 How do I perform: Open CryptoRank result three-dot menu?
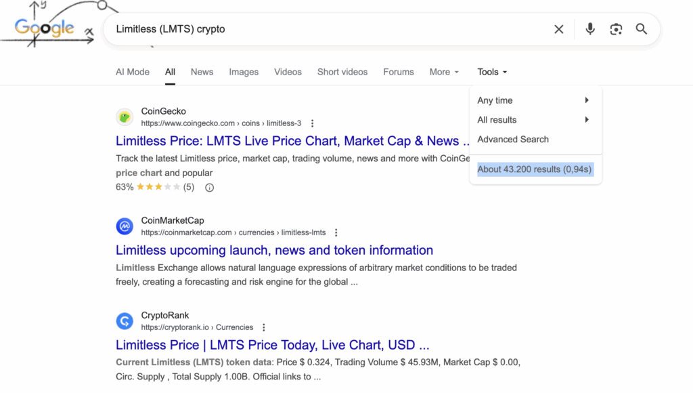tap(264, 327)
